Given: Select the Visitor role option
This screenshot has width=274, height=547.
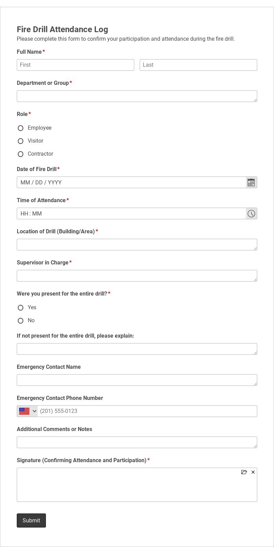Looking at the screenshot, I should coord(21,141).
